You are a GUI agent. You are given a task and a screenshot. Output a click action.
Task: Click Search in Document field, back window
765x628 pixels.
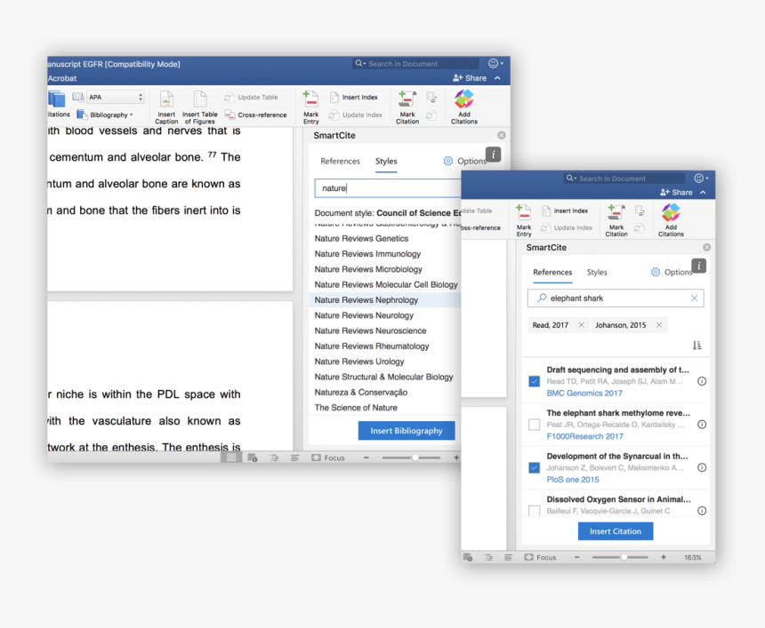(x=415, y=63)
